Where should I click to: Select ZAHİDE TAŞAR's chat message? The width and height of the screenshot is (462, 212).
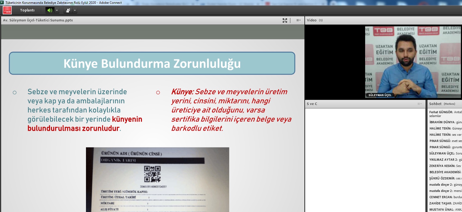click(445, 203)
